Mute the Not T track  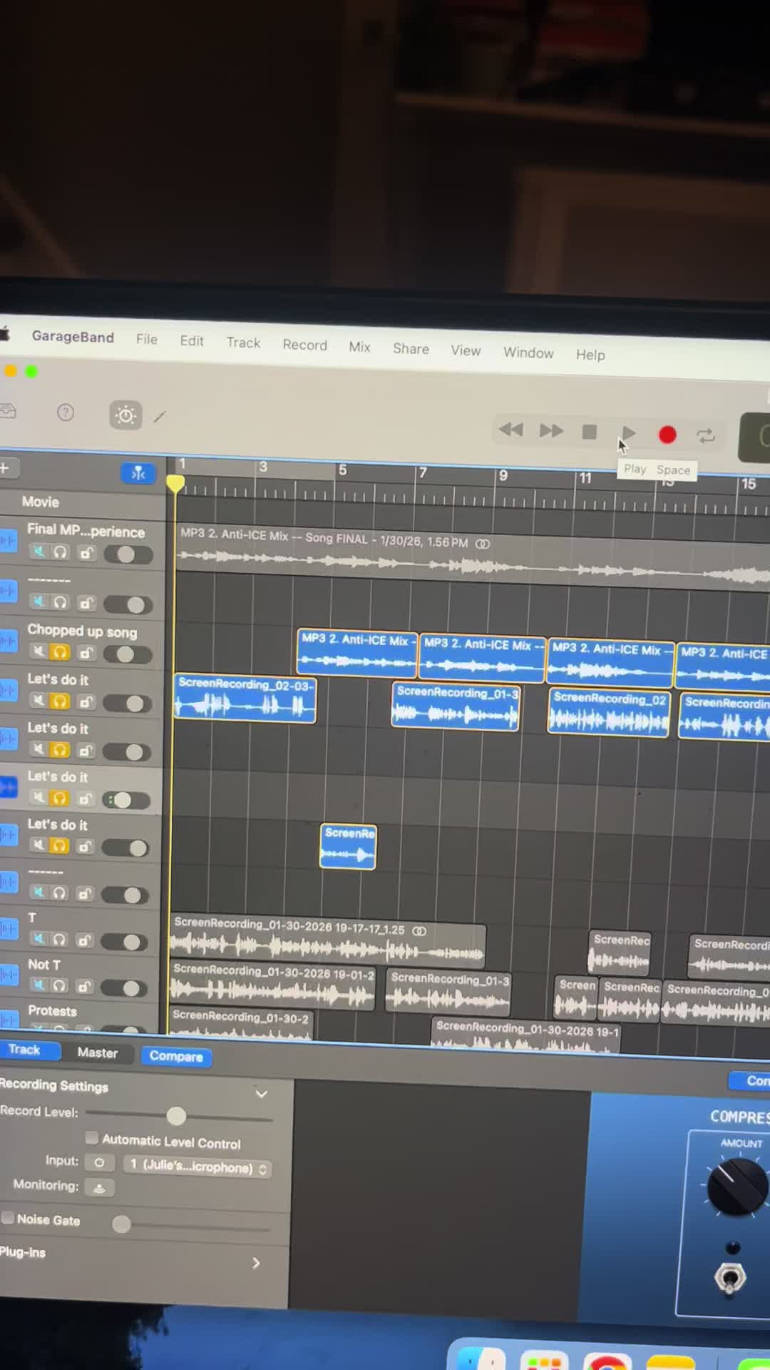coord(38,985)
